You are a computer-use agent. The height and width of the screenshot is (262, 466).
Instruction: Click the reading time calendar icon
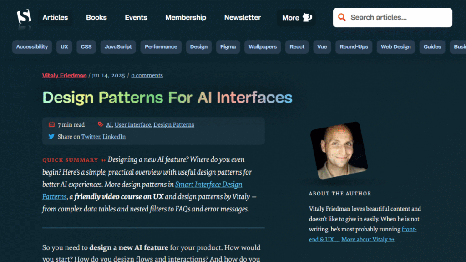[x=52, y=124]
